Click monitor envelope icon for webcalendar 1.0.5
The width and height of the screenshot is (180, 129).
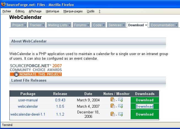120,106
